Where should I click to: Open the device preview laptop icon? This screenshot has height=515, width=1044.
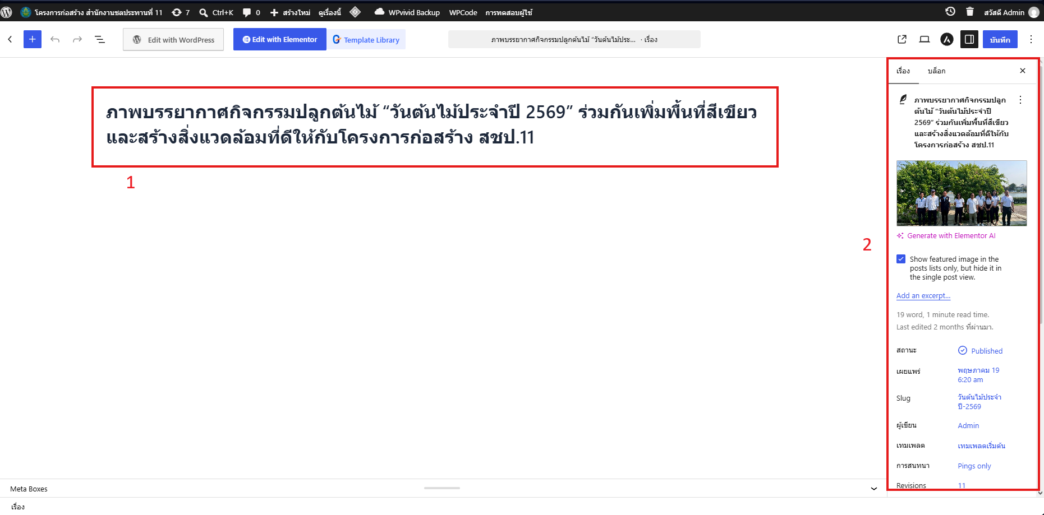(925, 39)
